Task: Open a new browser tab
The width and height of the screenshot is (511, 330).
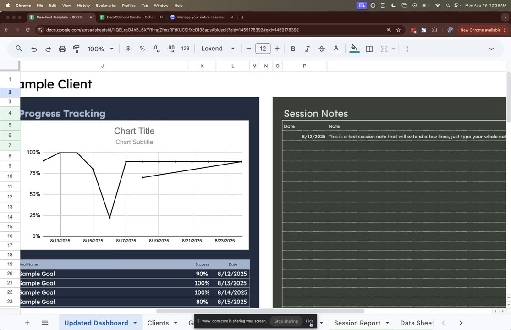Action: [242, 17]
